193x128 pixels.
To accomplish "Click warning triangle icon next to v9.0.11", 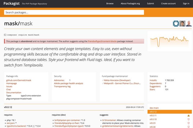I will (x=188, y=116).
